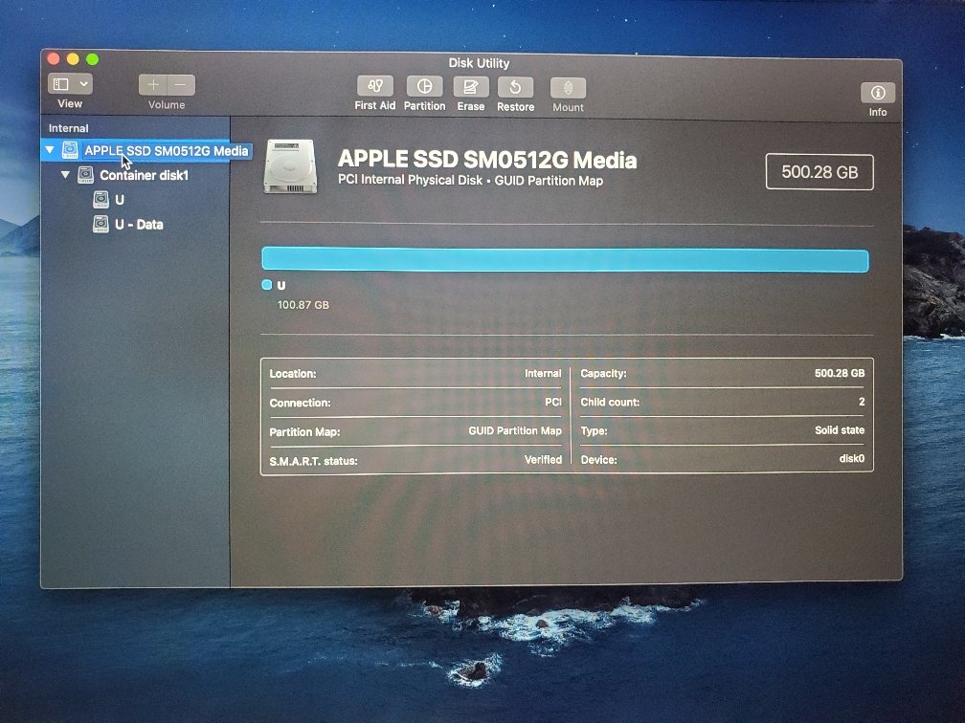Viewport: 965px width, 723px height.
Task: Click the S.M.A.R.T. status Verified value
Action: point(543,459)
